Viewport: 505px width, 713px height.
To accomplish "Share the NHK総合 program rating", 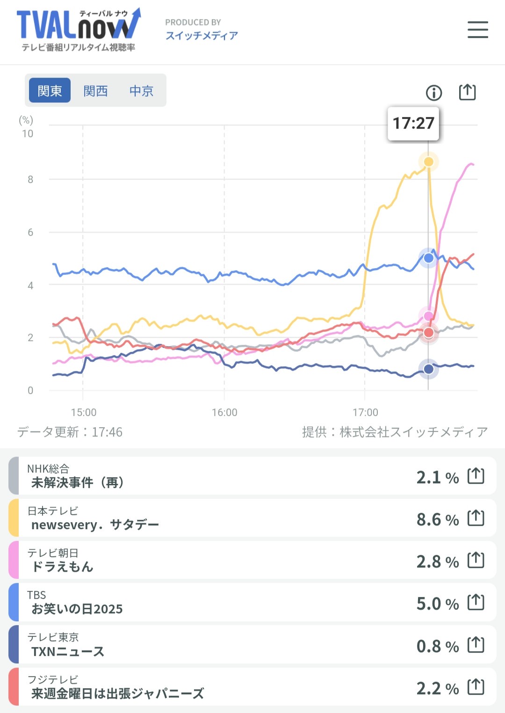I will coord(476,476).
